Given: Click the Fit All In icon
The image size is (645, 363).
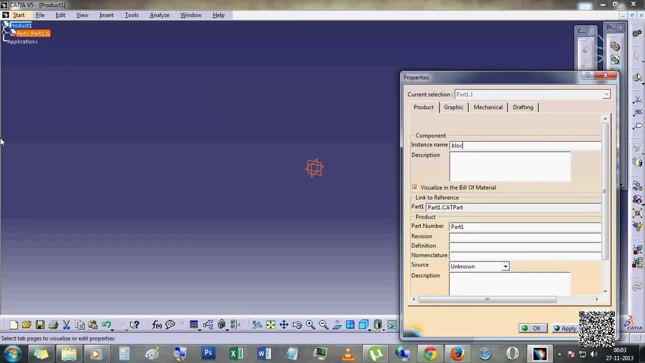Looking at the screenshot, I should click(271, 325).
